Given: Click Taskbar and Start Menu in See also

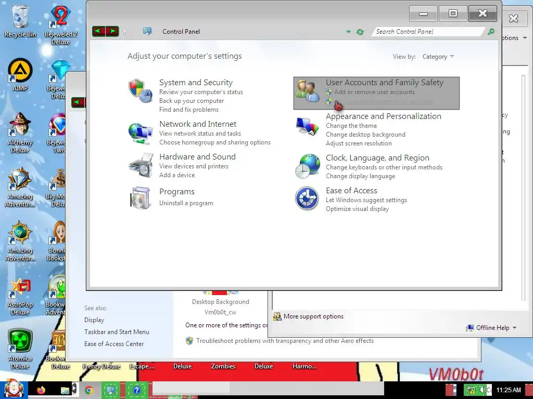Looking at the screenshot, I should (117, 332).
